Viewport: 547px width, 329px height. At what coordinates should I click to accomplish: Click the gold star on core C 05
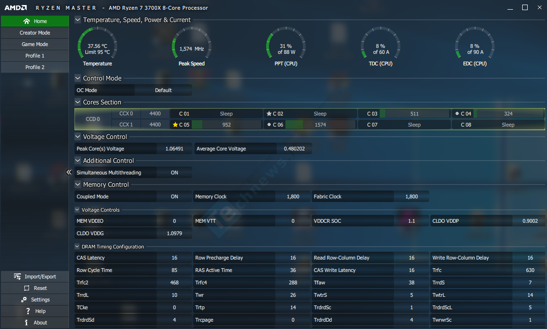click(x=175, y=125)
